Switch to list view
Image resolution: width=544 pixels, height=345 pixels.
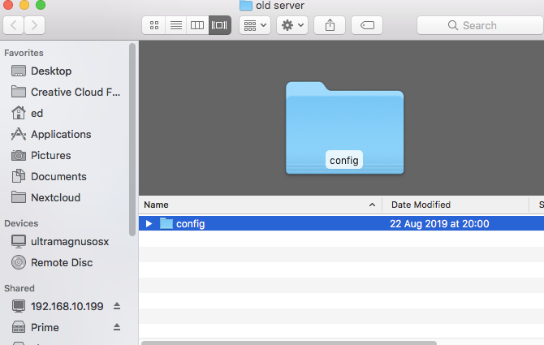coord(176,25)
